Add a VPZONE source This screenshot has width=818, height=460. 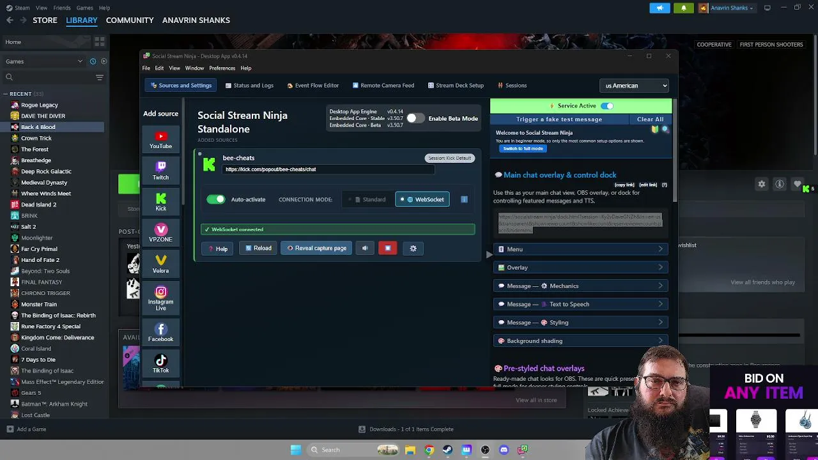160,233
